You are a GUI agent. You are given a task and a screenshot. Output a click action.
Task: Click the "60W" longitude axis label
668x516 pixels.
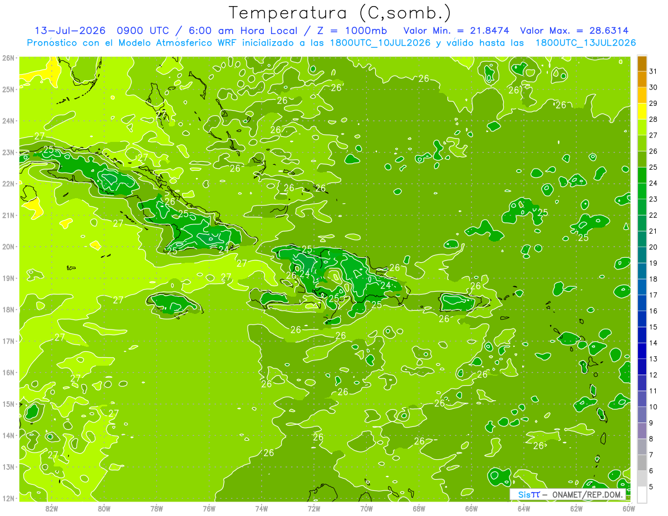(x=628, y=508)
